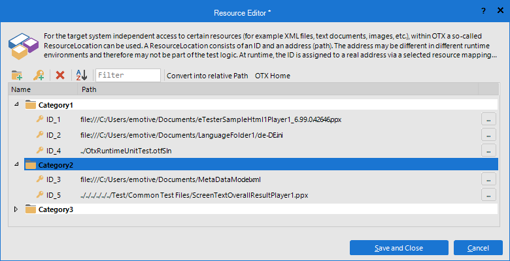The width and height of the screenshot is (510, 261).
Task: Click the OTX Home button
Action: (273, 76)
